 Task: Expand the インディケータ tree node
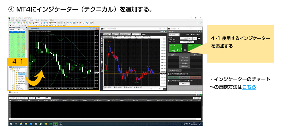coord(10,69)
